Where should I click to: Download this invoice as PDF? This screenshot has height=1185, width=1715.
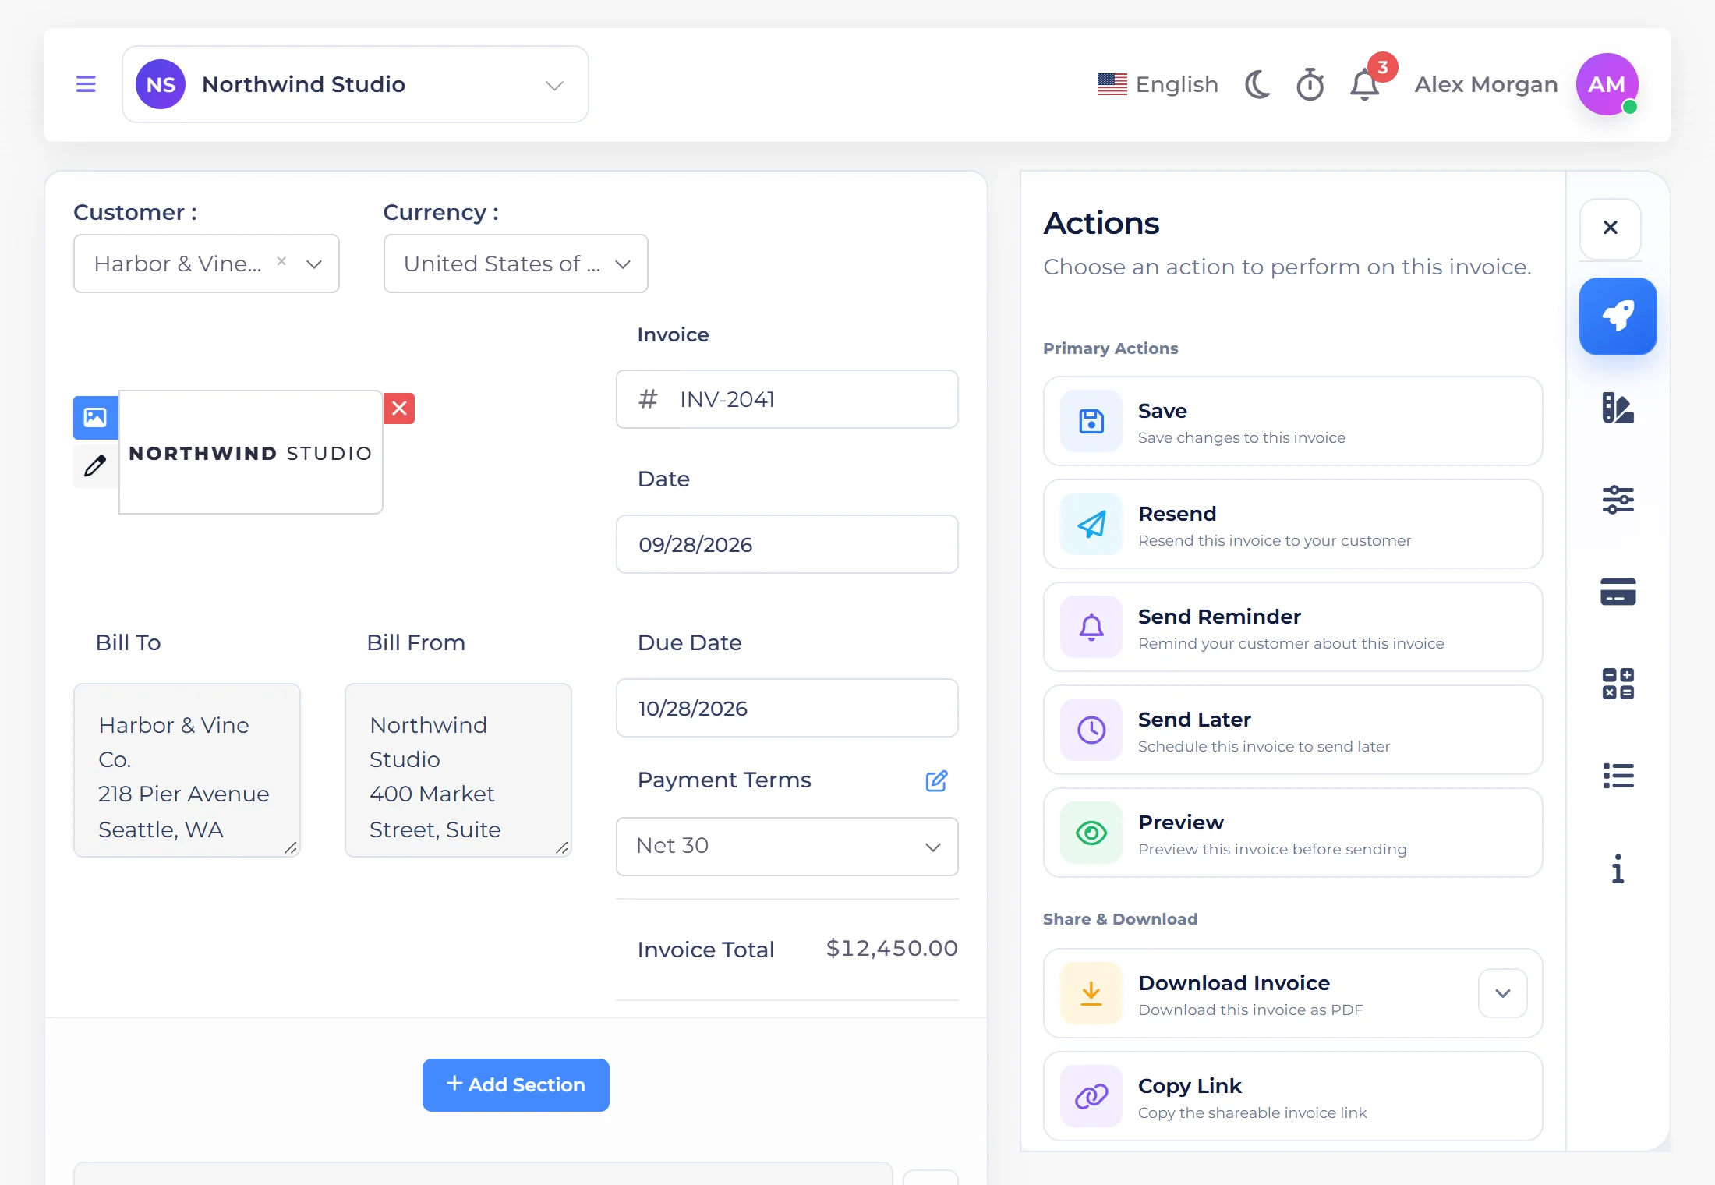coord(1293,993)
